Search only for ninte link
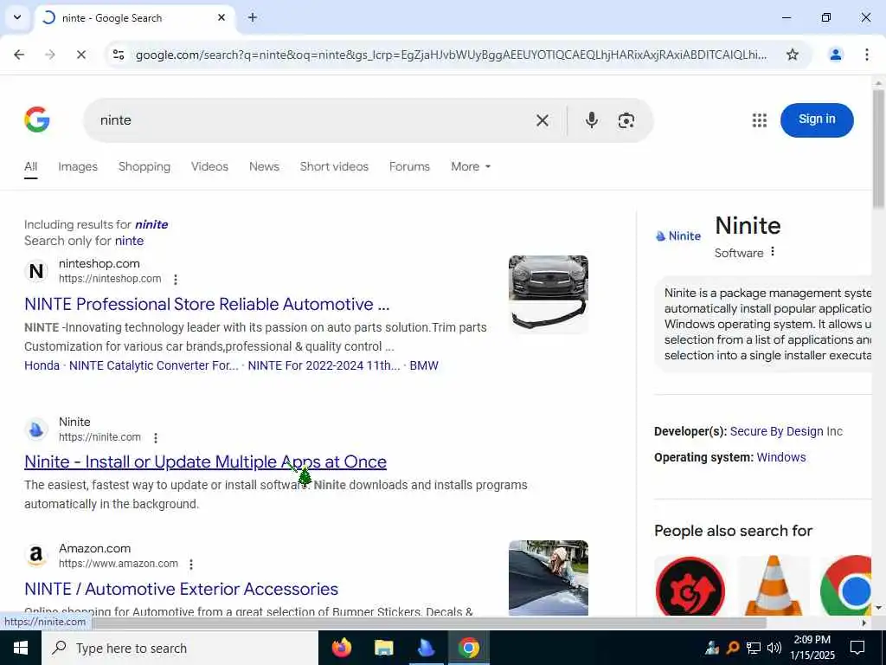This screenshot has height=665, width=886. pos(130,241)
